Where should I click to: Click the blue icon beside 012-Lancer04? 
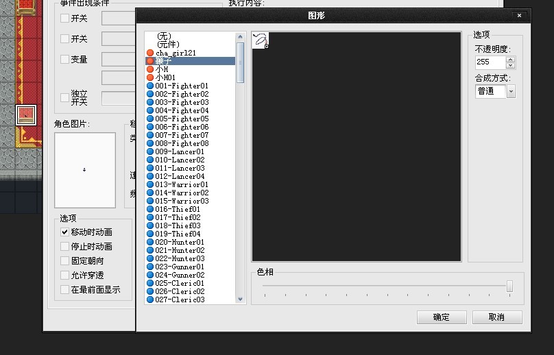tap(149, 176)
